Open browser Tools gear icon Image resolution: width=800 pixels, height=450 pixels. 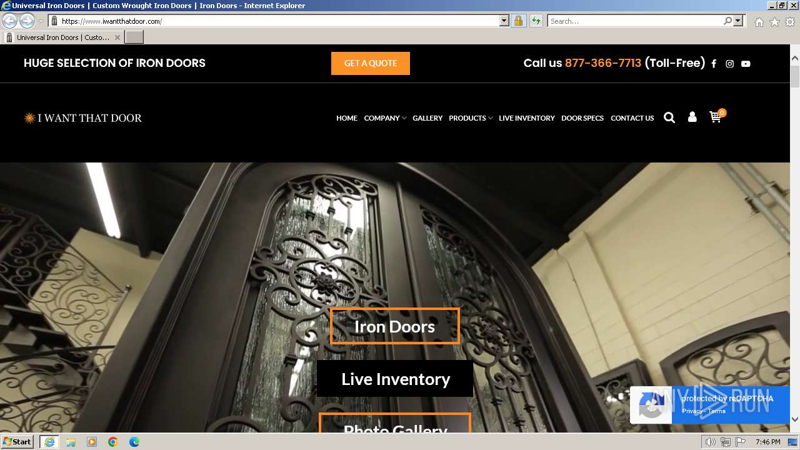790,22
